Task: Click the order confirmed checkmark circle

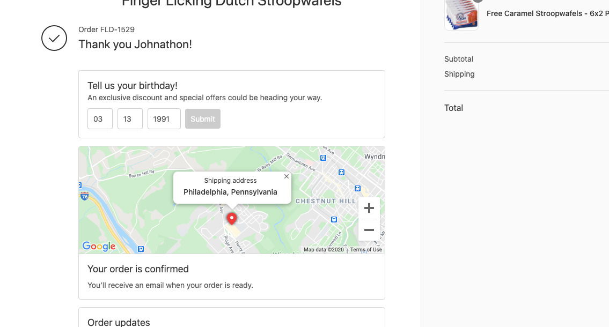Action: [54, 38]
